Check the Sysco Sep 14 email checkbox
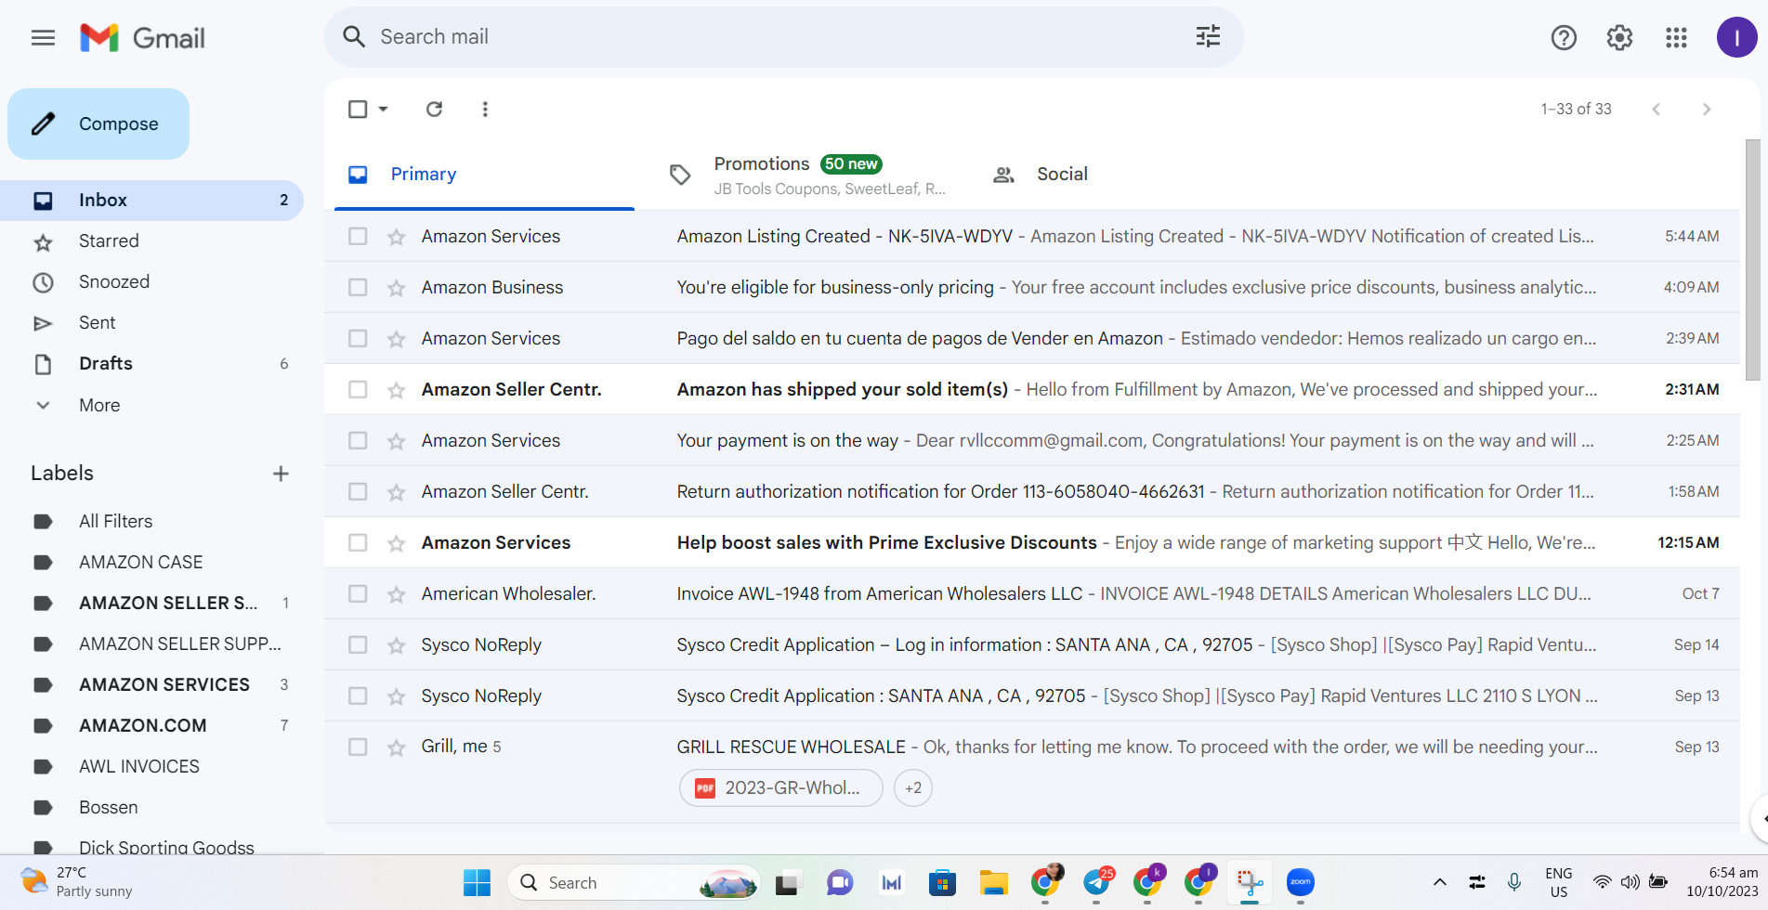1768x910 pixels. 358,644
